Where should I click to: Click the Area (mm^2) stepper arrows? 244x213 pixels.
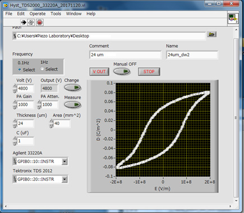pos(51,123)
